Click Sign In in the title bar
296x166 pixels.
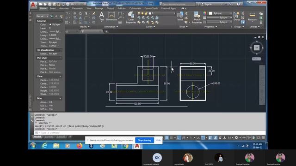[208, 4]
